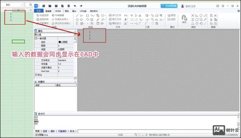Click the CAD转换器 converter button
The height and width of the screenshot is (138, 241).
[169, 6]
